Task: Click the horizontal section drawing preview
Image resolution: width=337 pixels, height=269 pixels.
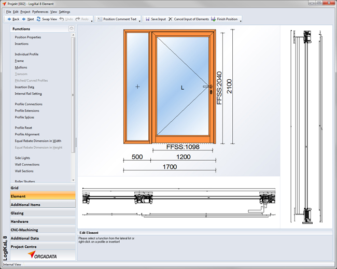Action: [179, 203]
